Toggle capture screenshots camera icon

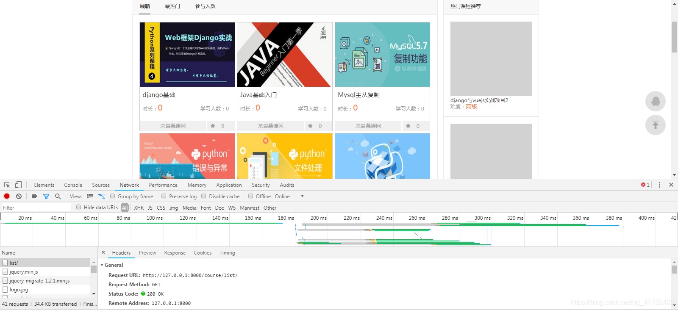(x=34, y=196)
